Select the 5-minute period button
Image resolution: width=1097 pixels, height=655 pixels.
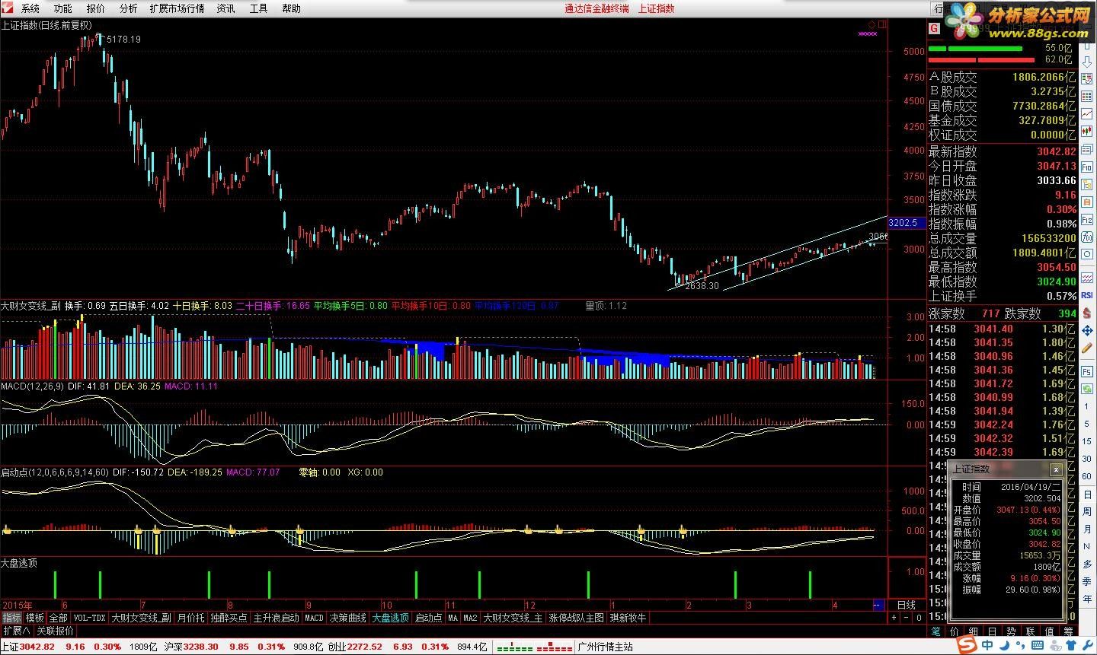pyautogui.click(x=1087, y=424)
